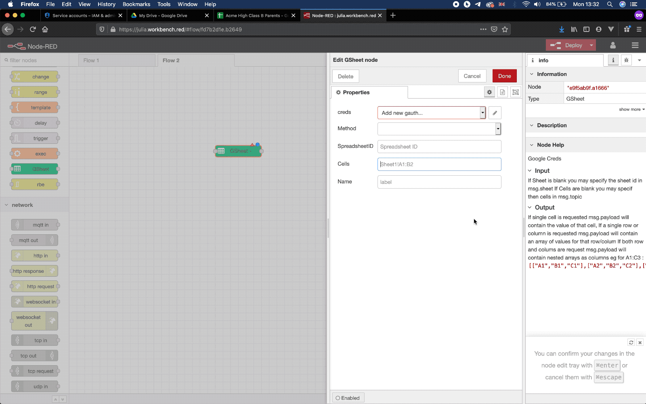Select the change node in palette
This screenshot has height=404, width=646.
(35, 77)
